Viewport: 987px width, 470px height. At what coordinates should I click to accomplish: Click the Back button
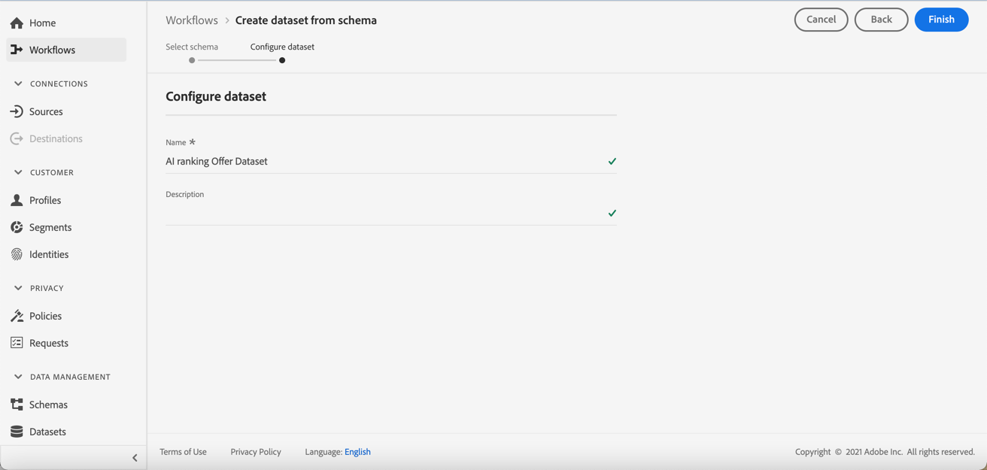[881, 20]
